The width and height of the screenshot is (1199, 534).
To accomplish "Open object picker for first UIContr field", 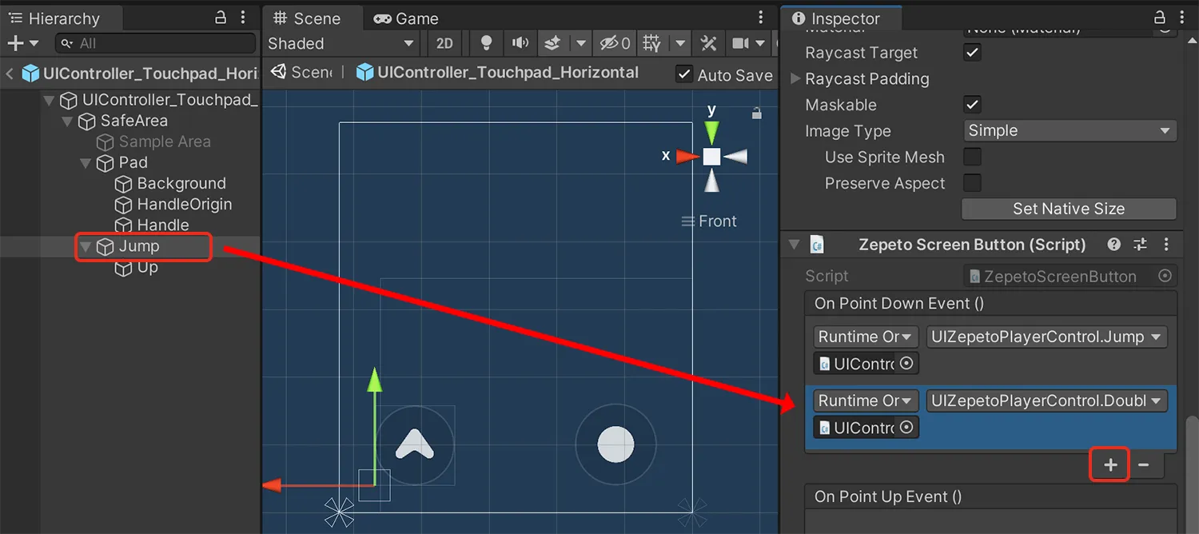I will (906, 363).
